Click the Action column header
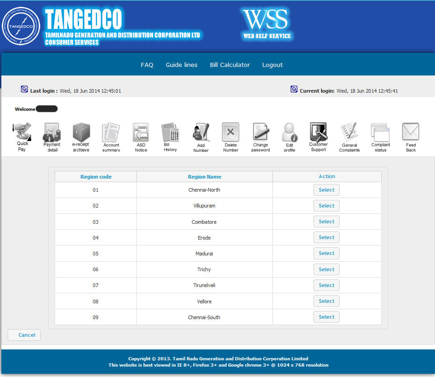Viewport: 435px width, 377px height. coord(327,177)
